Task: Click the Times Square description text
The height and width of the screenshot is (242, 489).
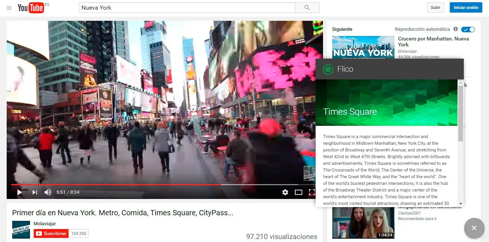Action: pos(386,170)
